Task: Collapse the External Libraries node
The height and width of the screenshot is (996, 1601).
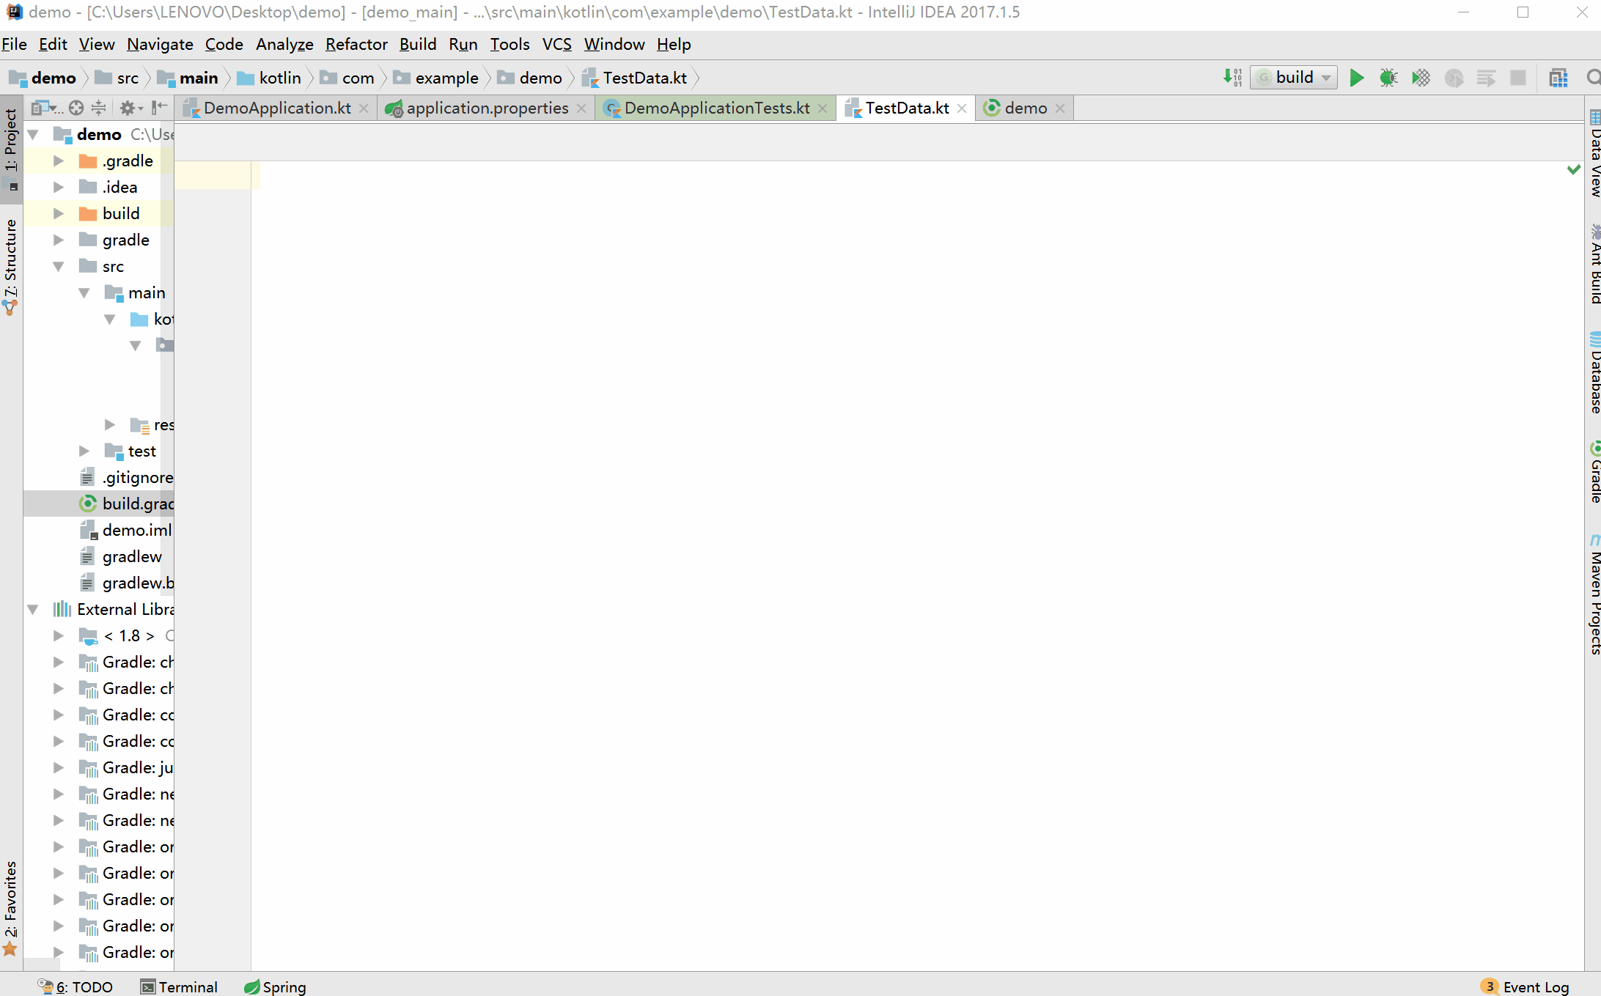Action: pyautogui.click(x=33, y=610)
